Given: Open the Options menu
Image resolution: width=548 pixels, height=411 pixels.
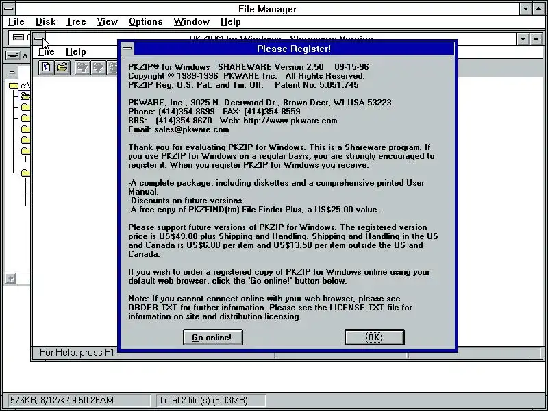Looking at the screenshot, I should (x=145, y=22).
